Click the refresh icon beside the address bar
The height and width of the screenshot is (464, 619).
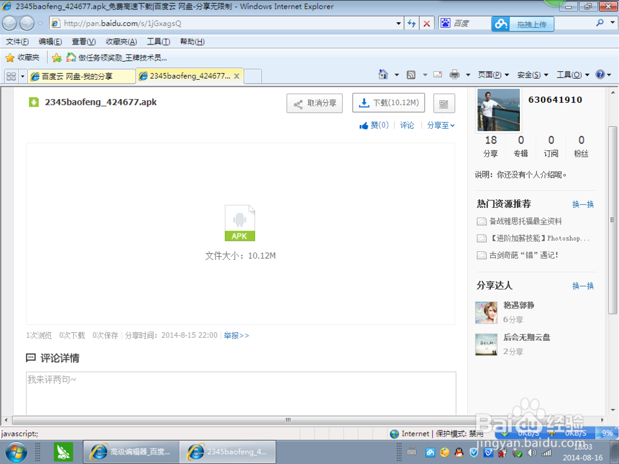pyautogui.click(x=412, y=24)
